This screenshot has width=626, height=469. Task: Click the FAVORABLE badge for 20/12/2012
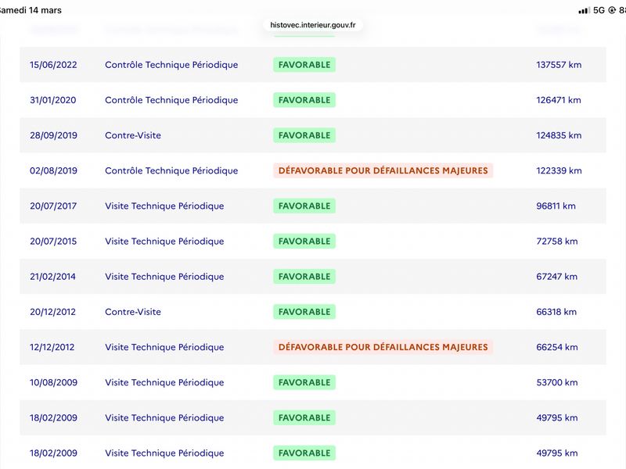304,312
